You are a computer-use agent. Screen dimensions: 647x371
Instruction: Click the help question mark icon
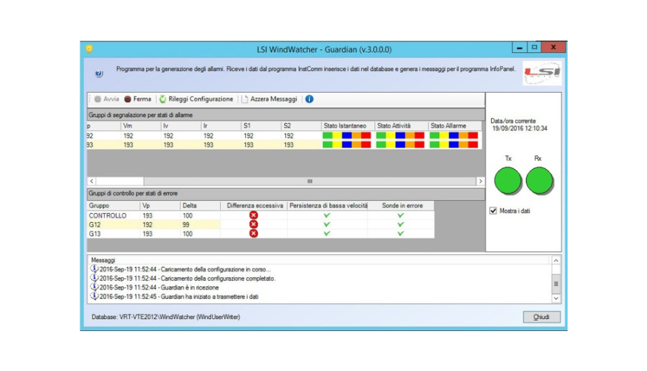pos(99,74)
